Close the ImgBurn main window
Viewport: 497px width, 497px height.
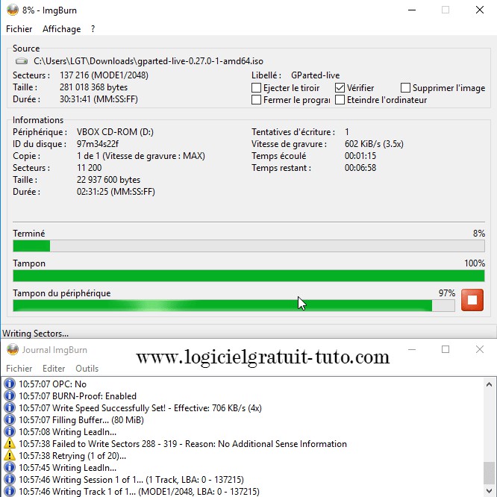(x=480, y=10)
